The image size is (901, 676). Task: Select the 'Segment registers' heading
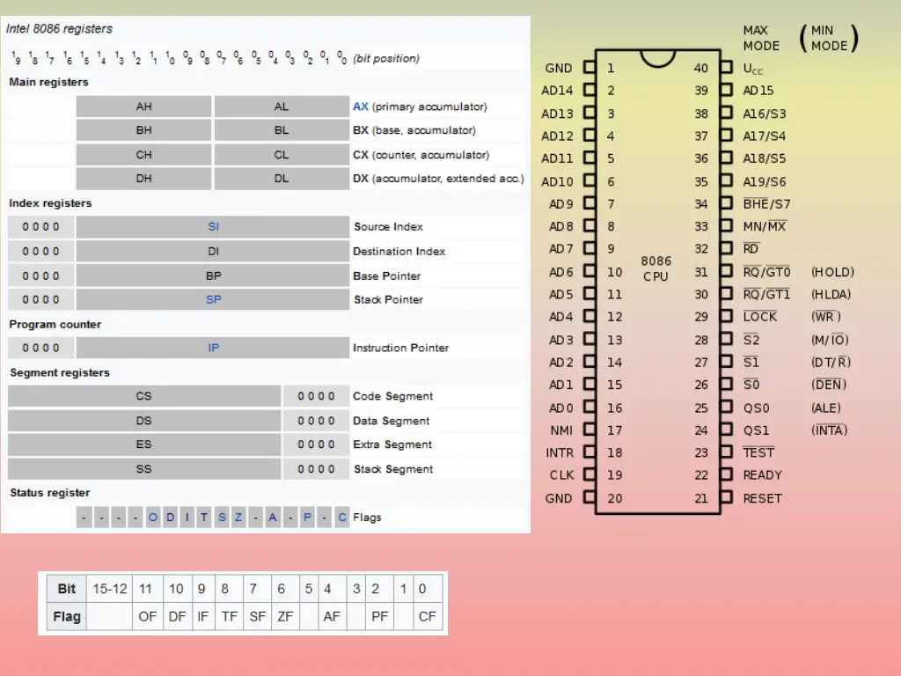click(x=60, y=372)
